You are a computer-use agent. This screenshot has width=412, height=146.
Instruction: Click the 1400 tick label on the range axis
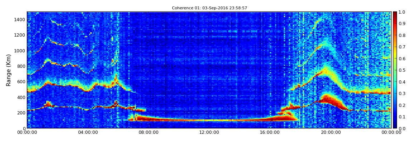point(20,19)
